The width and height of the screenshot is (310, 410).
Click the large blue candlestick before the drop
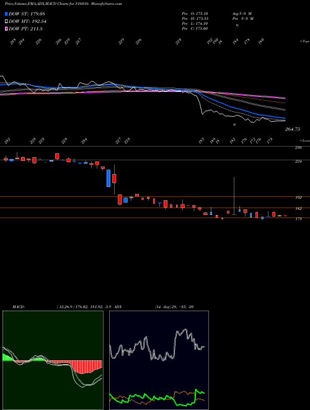click(x=108, y=178)
